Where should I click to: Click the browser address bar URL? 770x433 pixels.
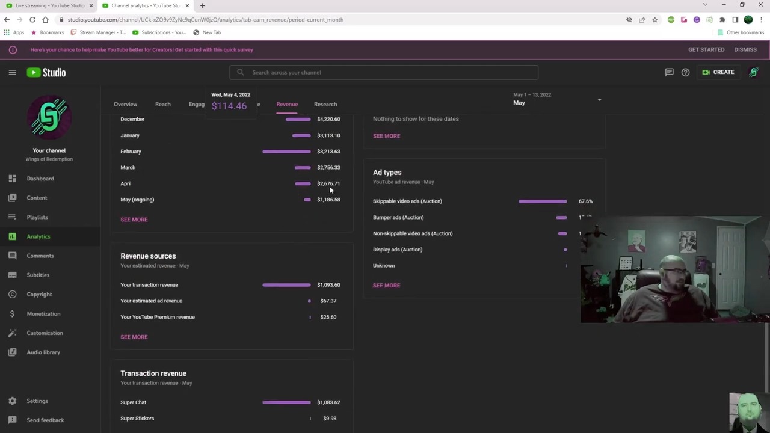click(205, 20)
